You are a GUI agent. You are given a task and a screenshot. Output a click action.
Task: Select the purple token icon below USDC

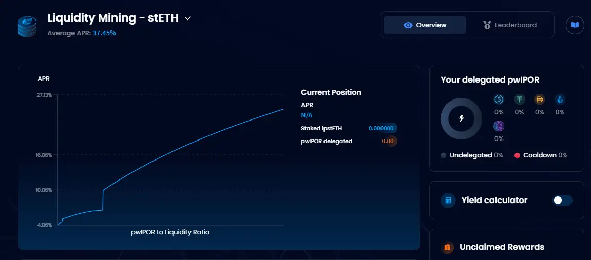(499, 126)
